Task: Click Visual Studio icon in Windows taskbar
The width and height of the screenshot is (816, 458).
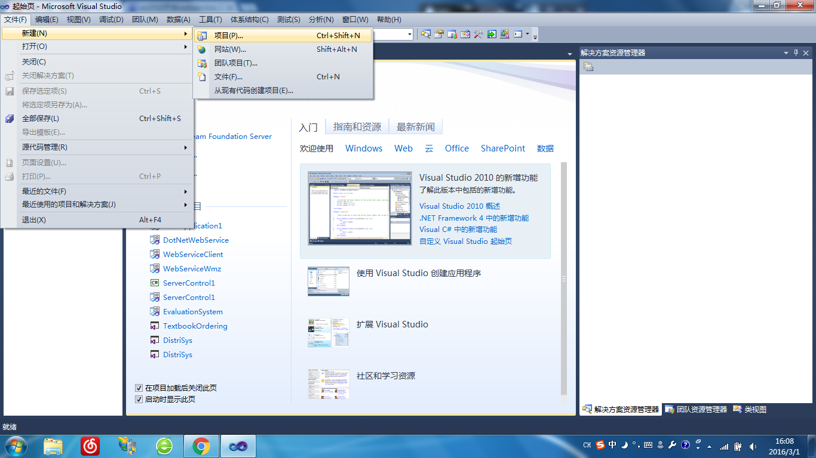Action: click(x=238, y=445)
